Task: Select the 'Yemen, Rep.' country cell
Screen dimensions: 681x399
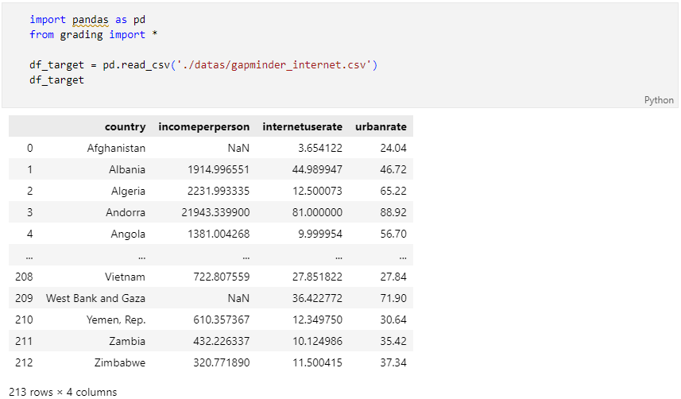Action: [x=116, y=320]
